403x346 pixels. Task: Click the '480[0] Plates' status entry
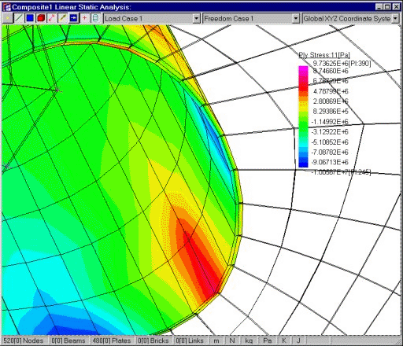point(112,340)
